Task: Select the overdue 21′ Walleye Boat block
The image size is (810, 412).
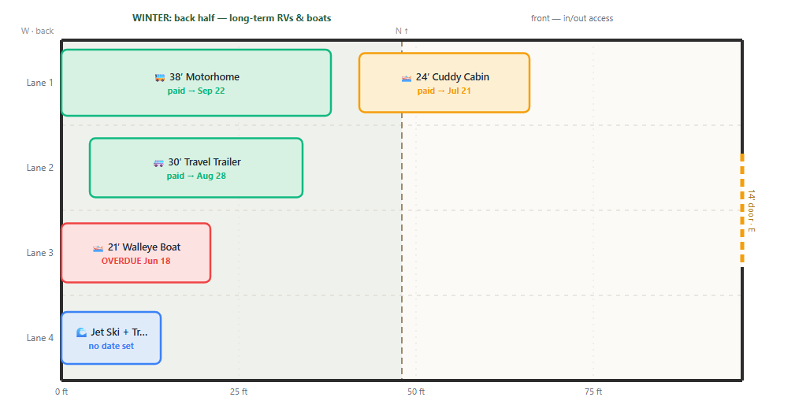Action: coord(136,253)
